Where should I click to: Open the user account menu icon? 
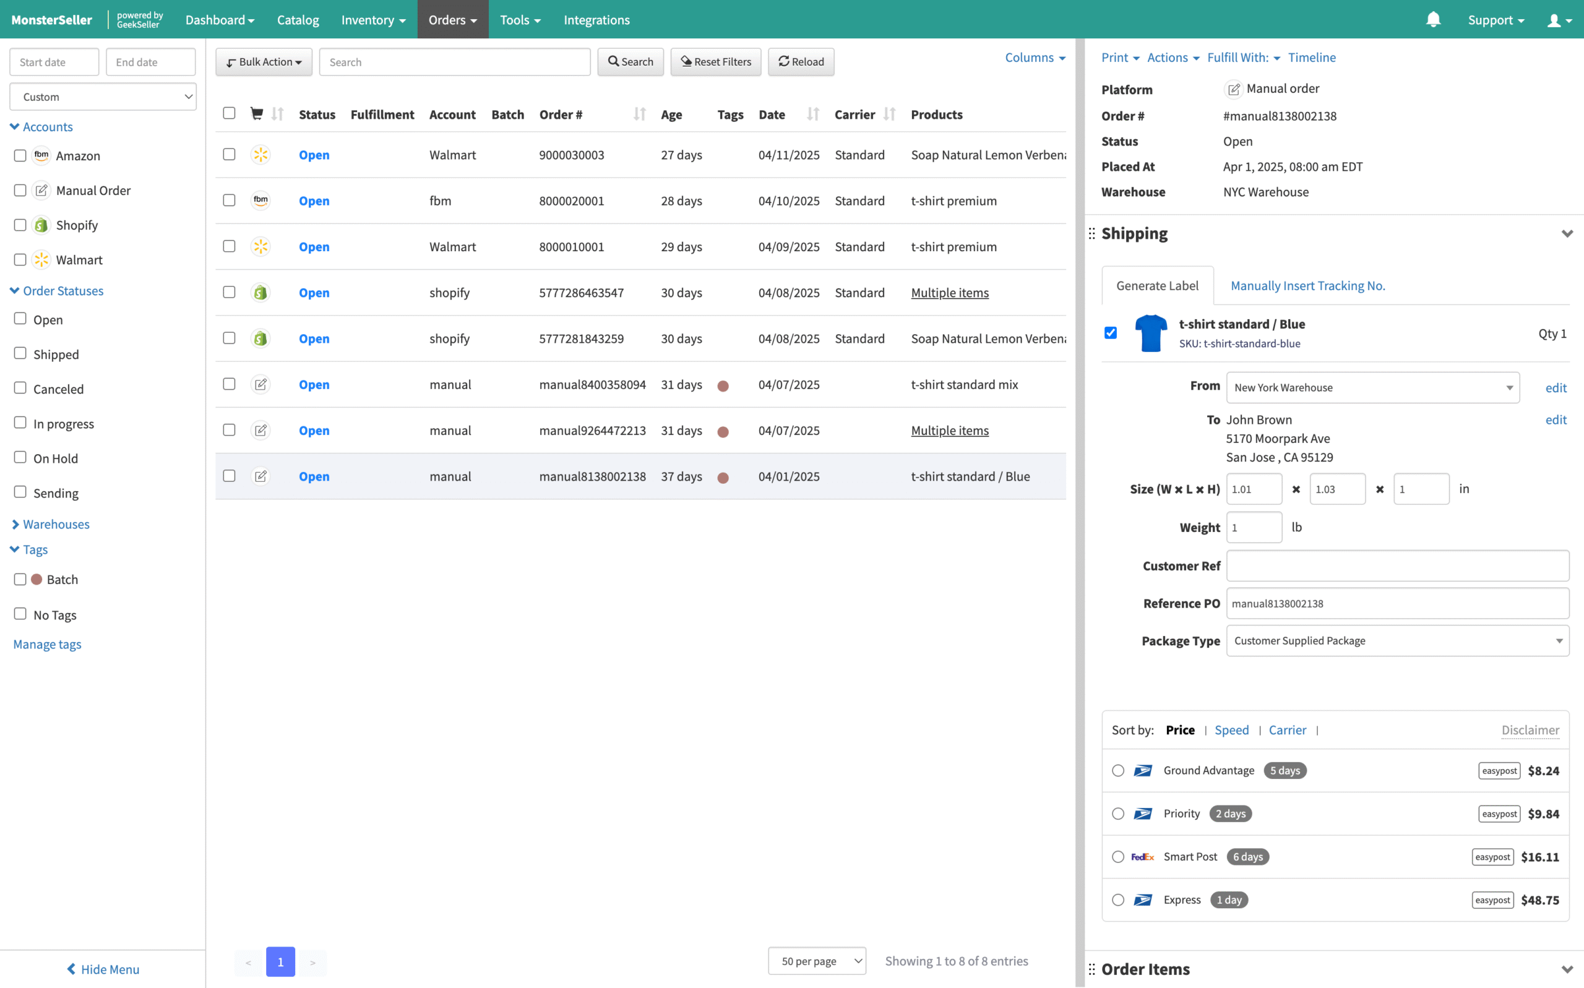tap(1559, 20)
